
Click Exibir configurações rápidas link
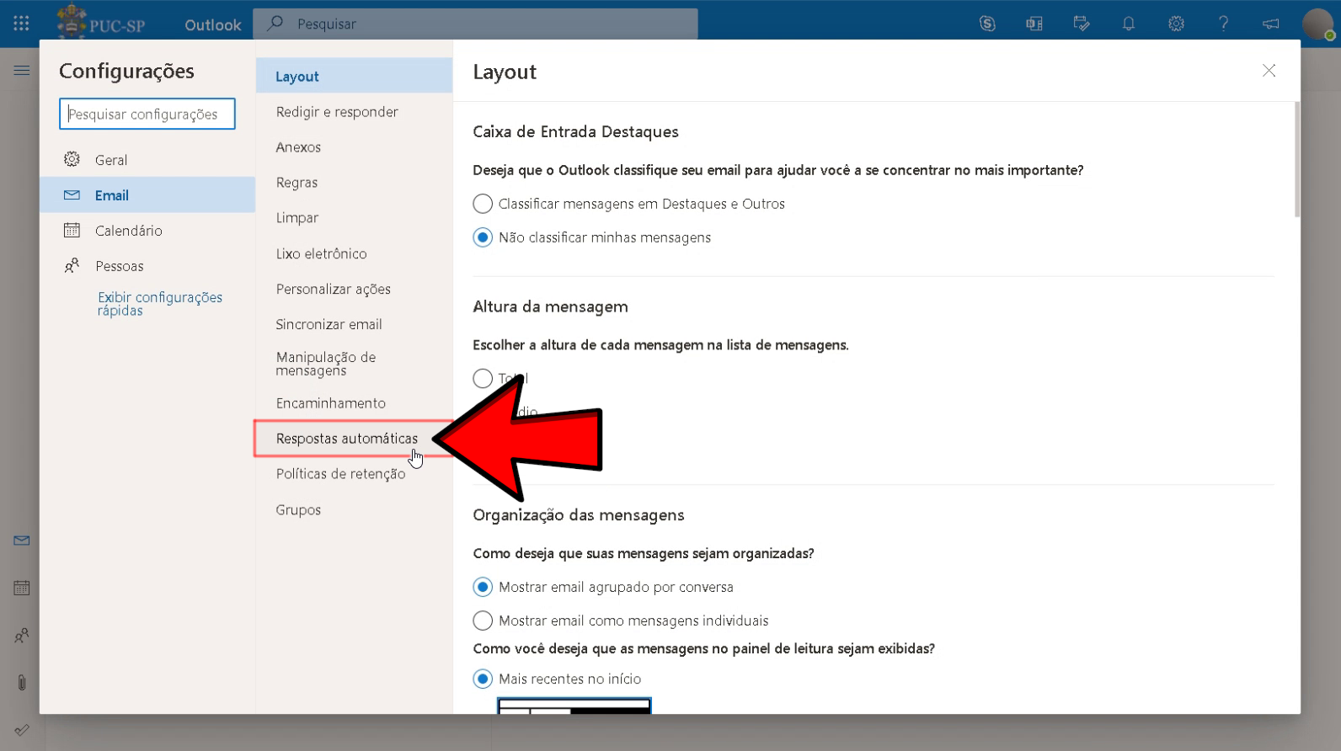click(159, 304)
